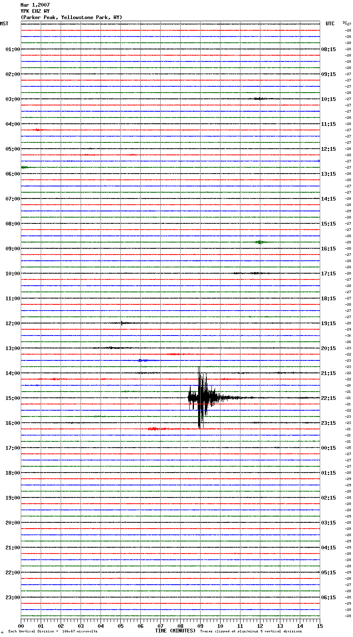Click "Each Vertical Division = 166.67 microvolts" note
353x637 pixels.
53,632
